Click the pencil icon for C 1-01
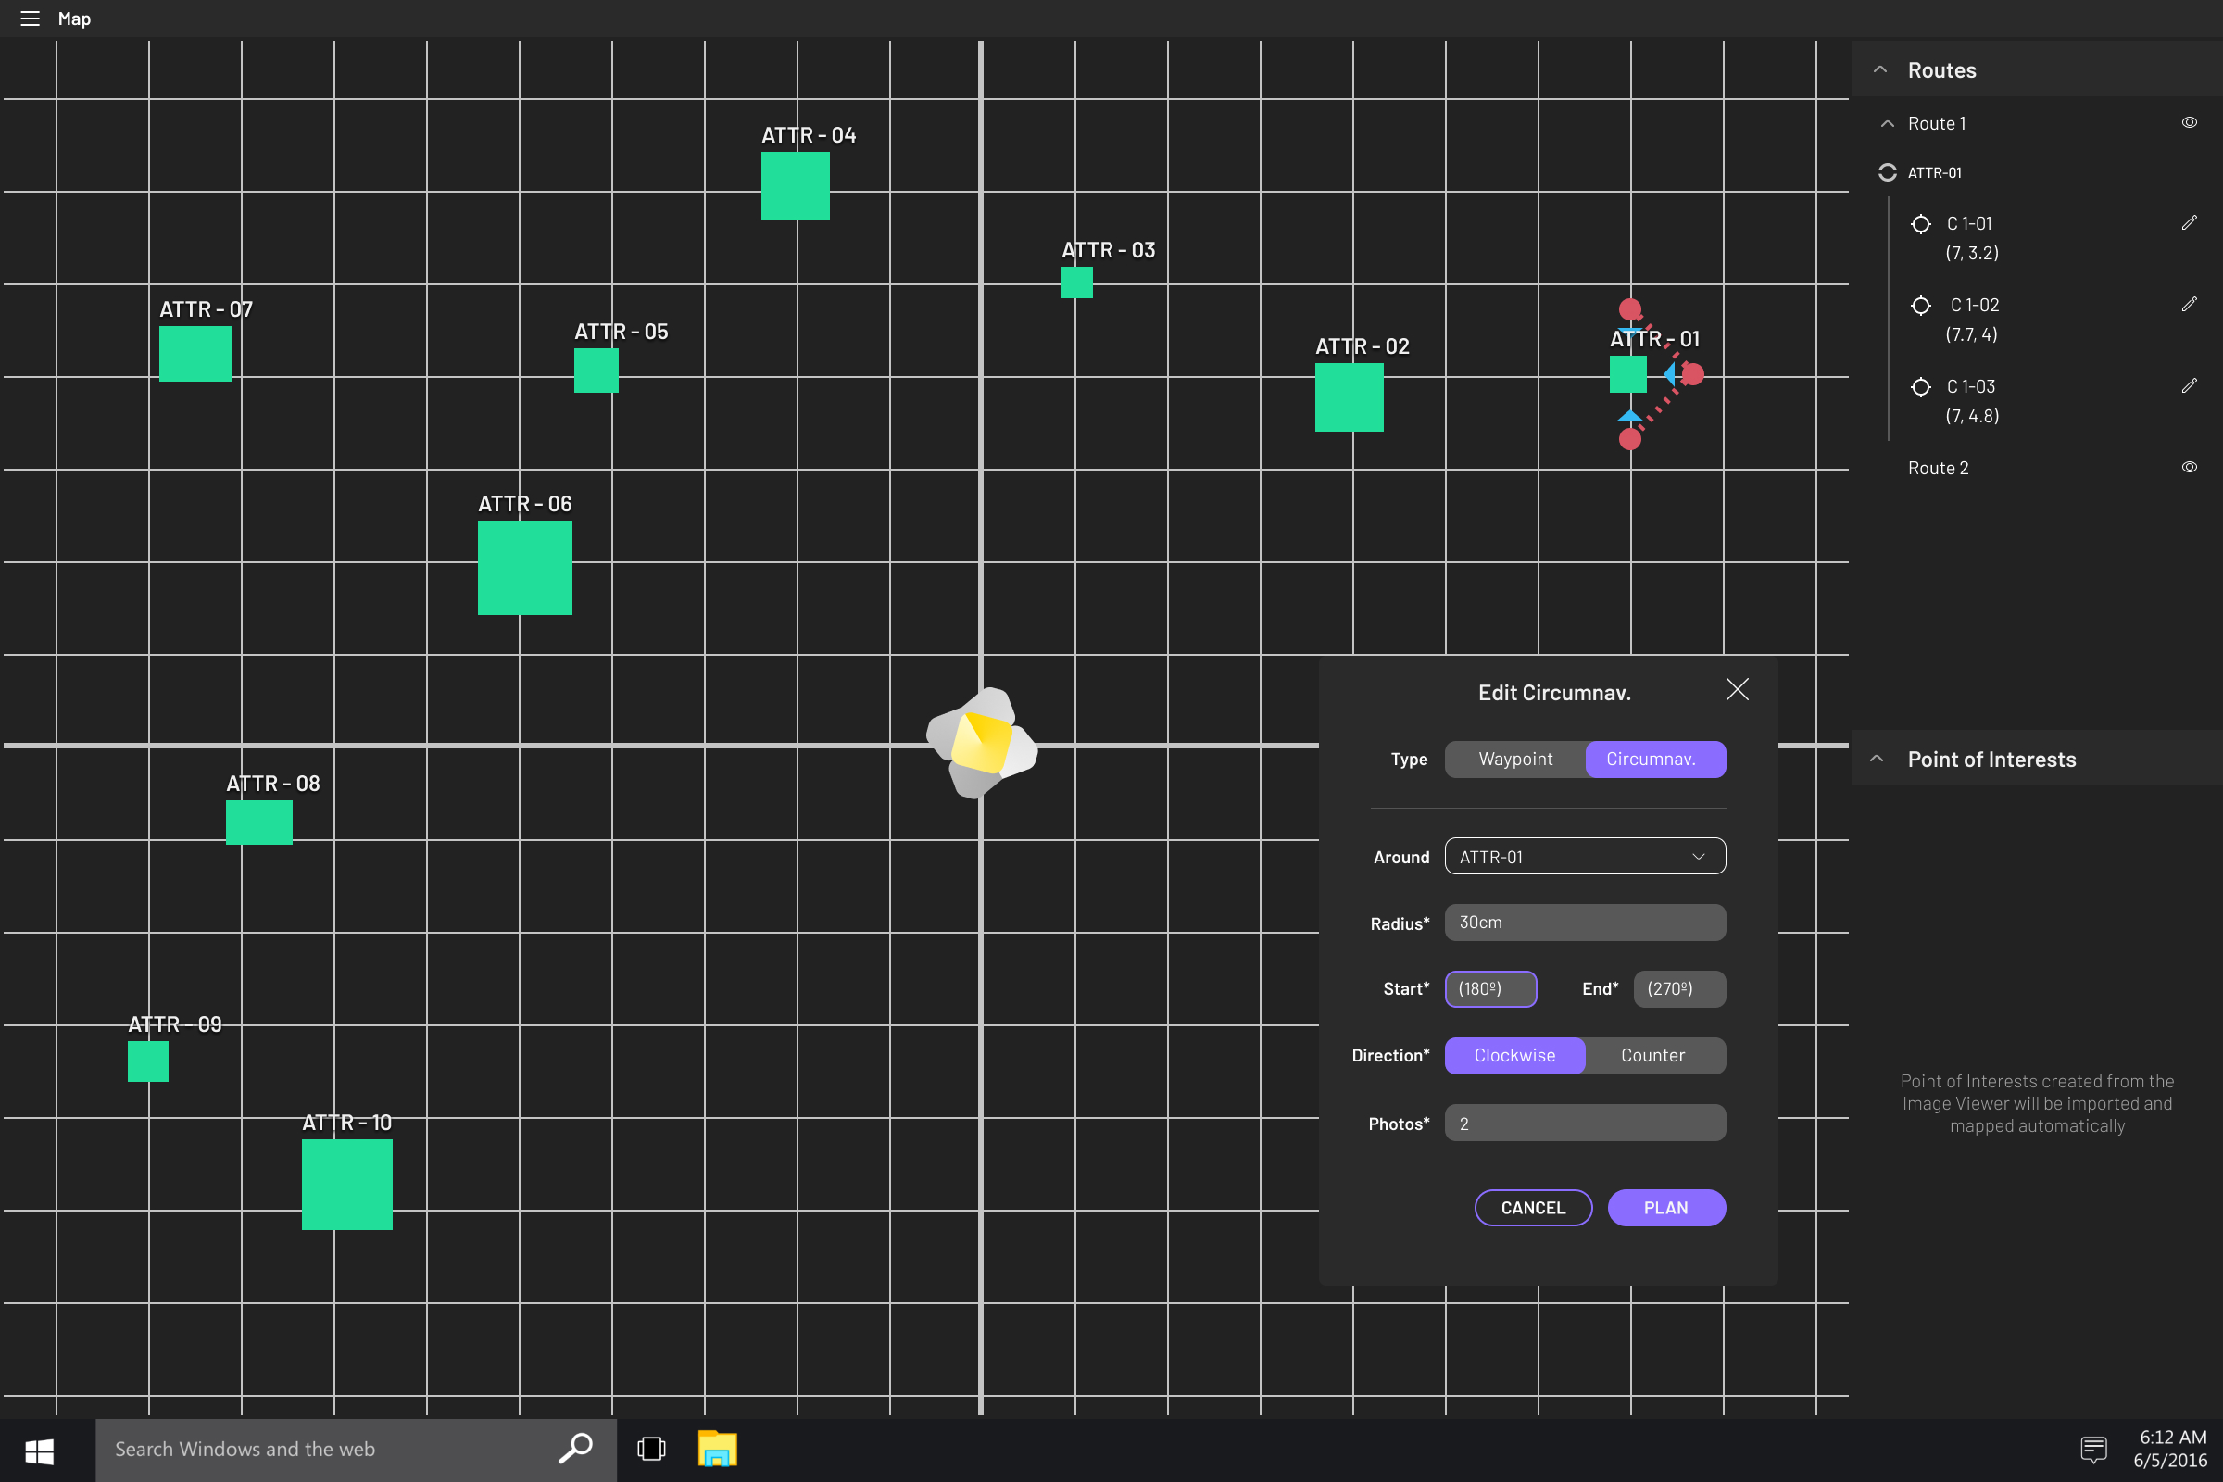This screenshot has height=1482, width=2223. click(2188, 223)
